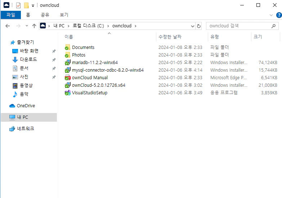Image resolution: width=282 pixels, height=198 pixels.
Task: Switch to the 보기 ribbon tab
Action: pyautogui.click(x=64, y=15)
